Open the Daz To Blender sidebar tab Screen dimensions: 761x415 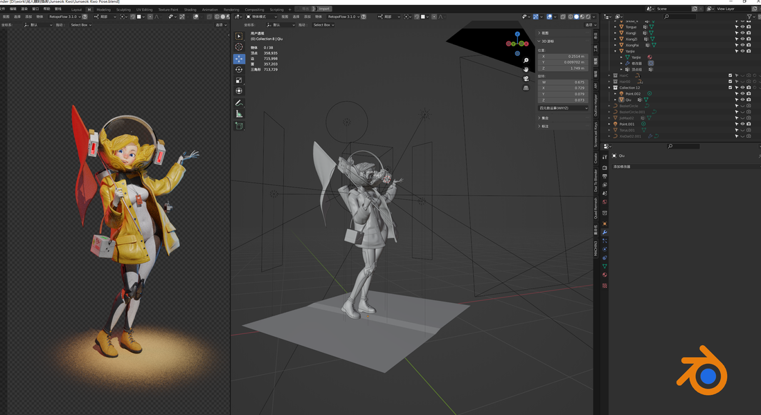tap(596, 180)
